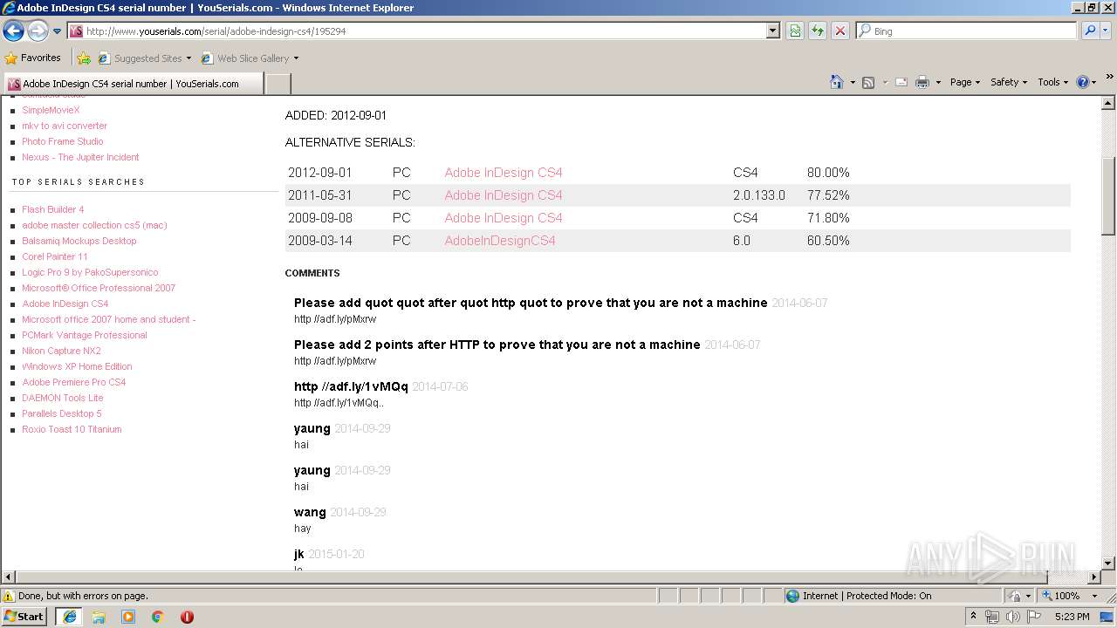Click the horizontal scrollbar left arrow
The height and width of the screenshot is (628, 1117).
8,577
